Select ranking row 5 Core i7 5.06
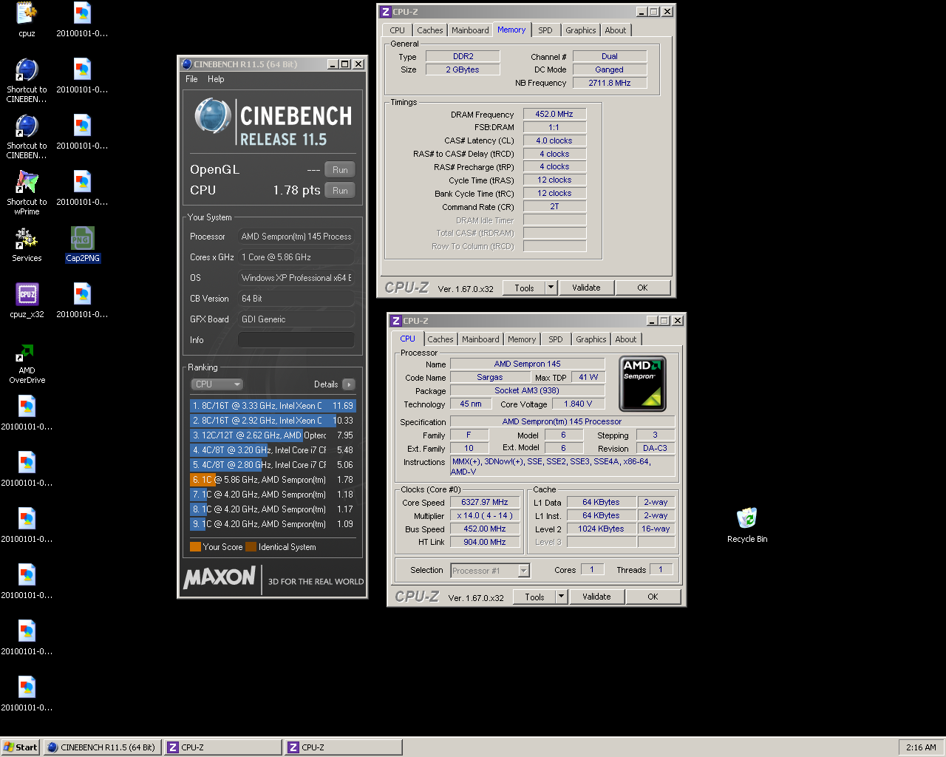946x757 pixels. [x=273, y=465]
